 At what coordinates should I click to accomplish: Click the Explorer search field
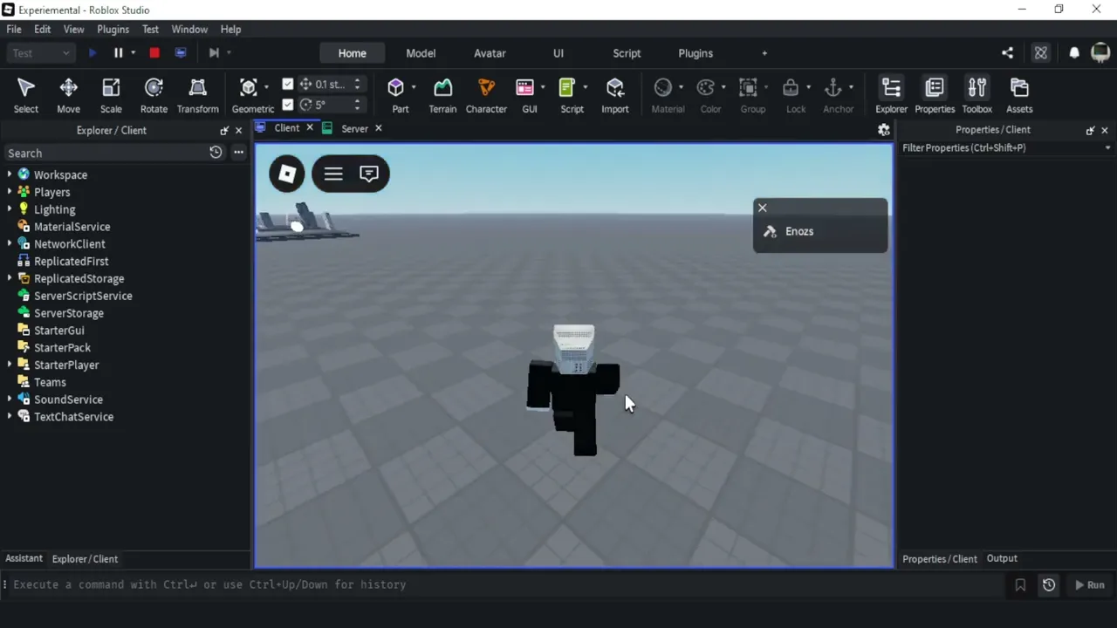(106, 153)
